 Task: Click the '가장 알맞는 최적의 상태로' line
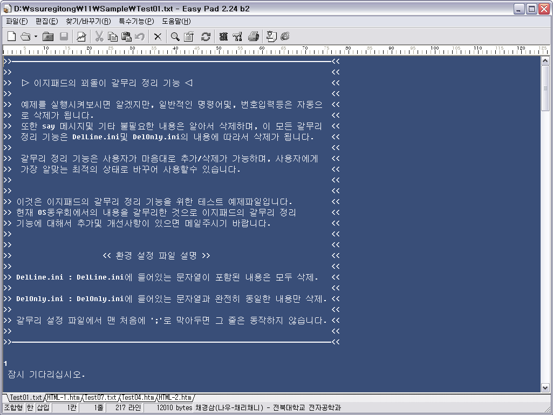[x=131, y=169]
